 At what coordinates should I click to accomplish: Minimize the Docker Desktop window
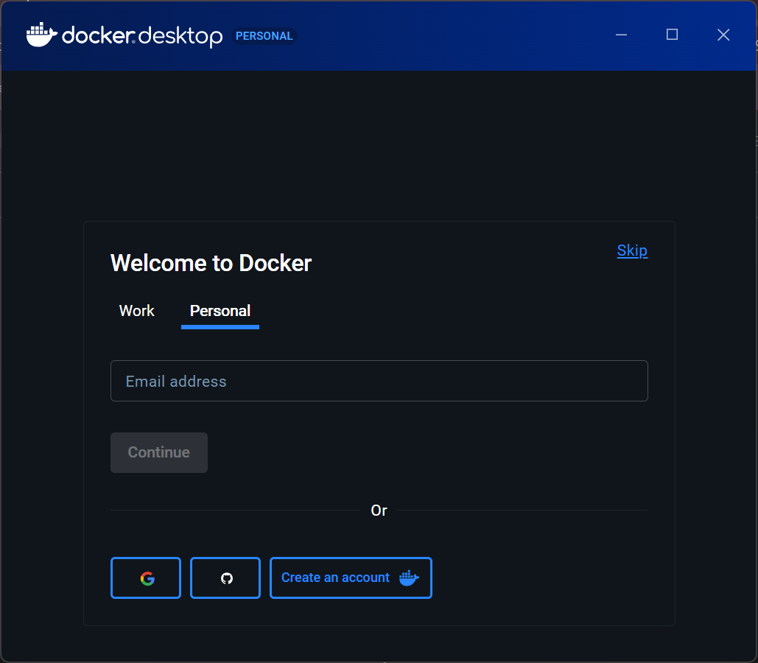pos(621,35)
